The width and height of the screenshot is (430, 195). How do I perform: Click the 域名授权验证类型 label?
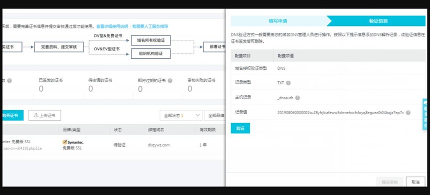[251, 68]
